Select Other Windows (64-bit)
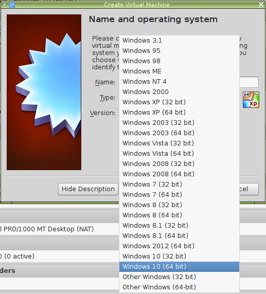Screen dimensions: 266x294 tap(179, 287)
